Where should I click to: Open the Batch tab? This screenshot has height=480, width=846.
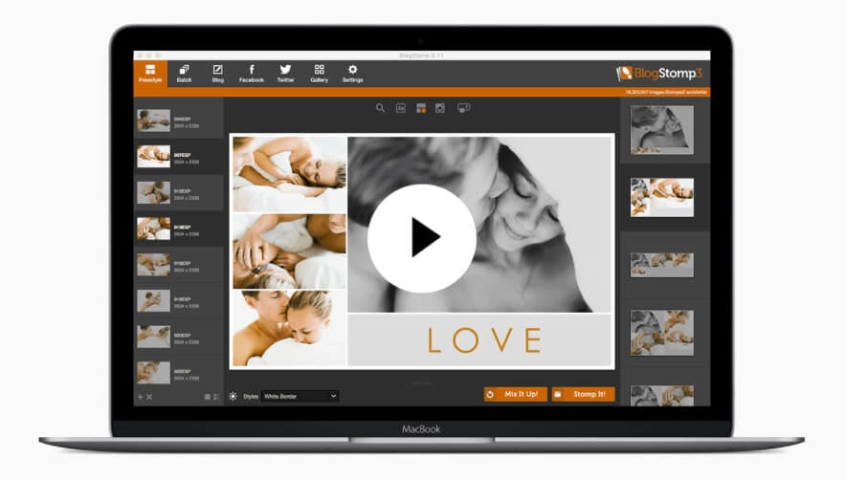pyautogui.click(x=184, y=73)
